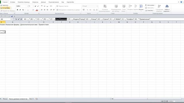Viewport: 184px width, 103px height.
Task: Open Cell Styles (Стили ячеек)
Action: (x=124, y=8)
